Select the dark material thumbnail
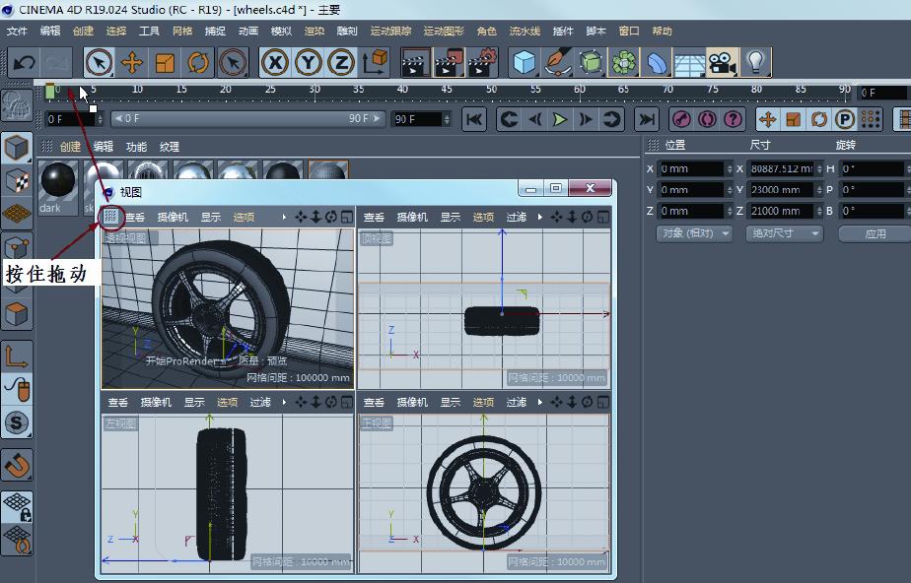Screen dimensions: 911x583 [57, 181]
